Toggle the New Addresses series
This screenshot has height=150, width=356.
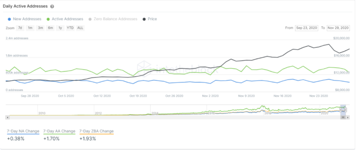(24, 19)
